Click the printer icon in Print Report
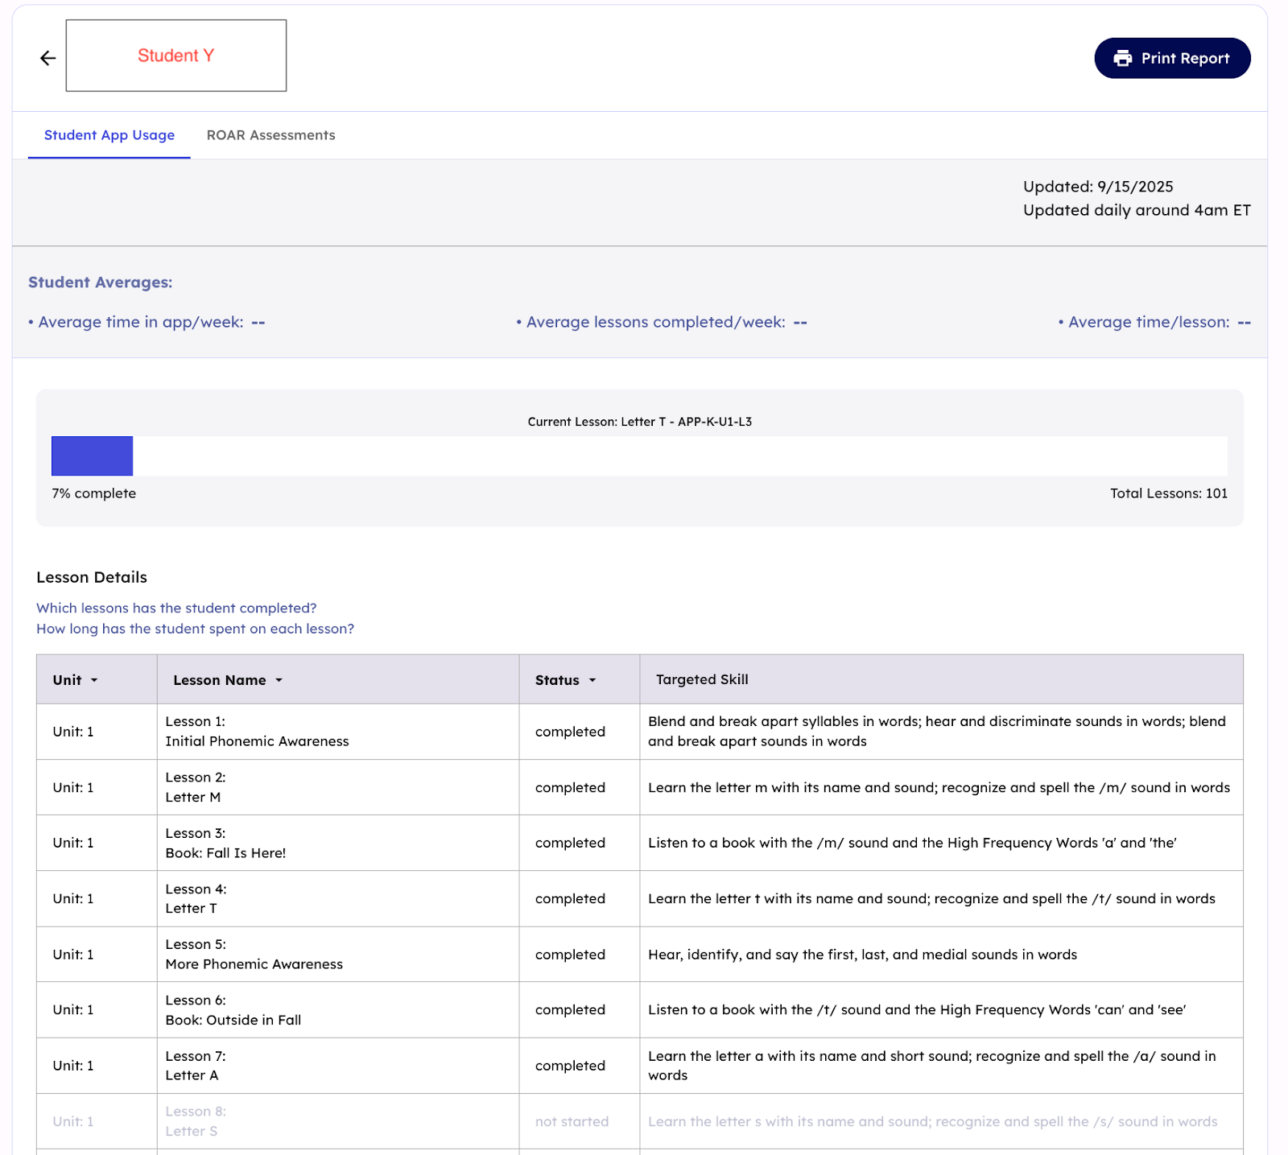1288x1155 pixels. [1122, 58]
